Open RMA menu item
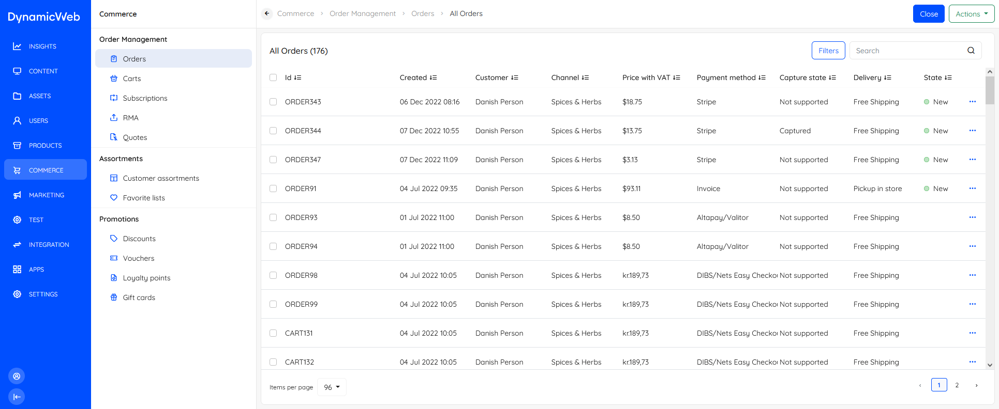This screenshot has height=409, width=999. (x=173, y=118)
